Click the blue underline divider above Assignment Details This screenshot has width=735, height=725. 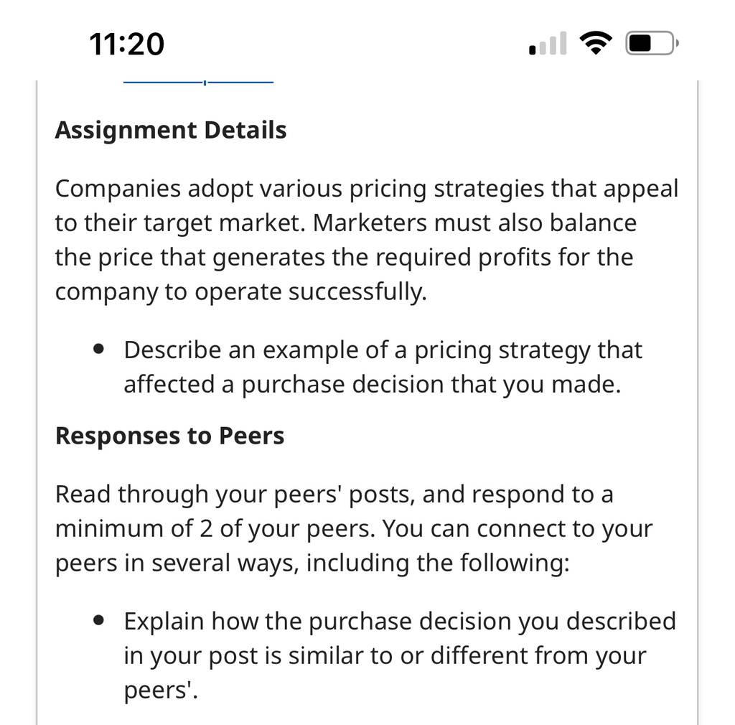pyautogui.click(x=198, y=83)
